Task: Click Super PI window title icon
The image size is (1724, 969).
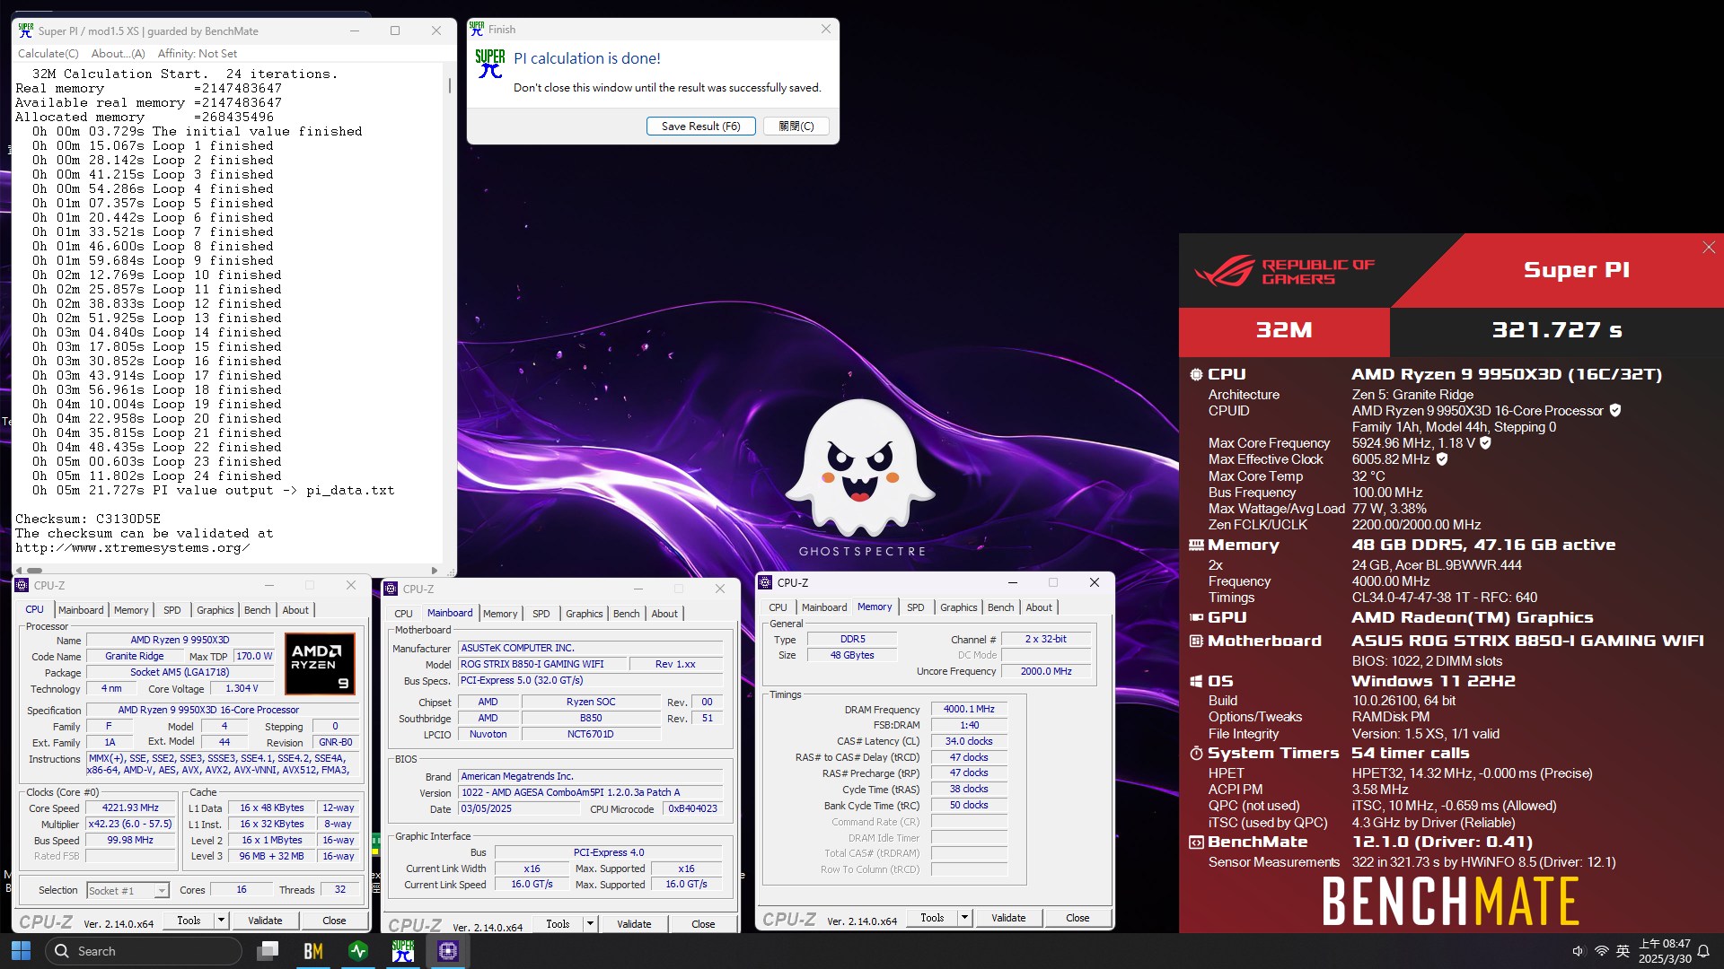Action: (26, 31)
